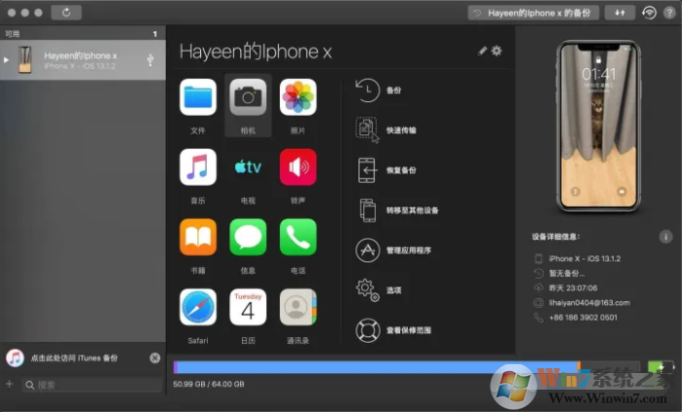683x412 pixels.
Task: Open the Calendar (日历) icon
Action: click(x=248, y=307)
